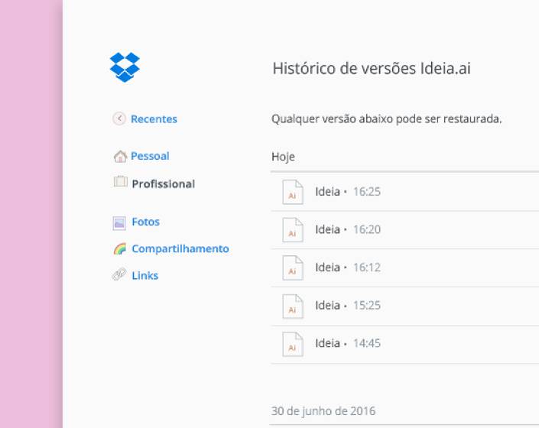Click the back arrow icon beside Recentes
The image size is (539, 428).
click(x=119, y=119)
